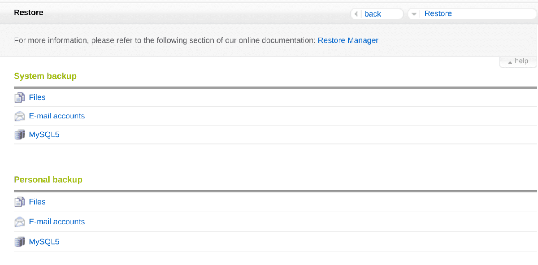Open MySQL5 link in System backup
Viewport: 538px width, 265px height.
click(x=44, y=135)
